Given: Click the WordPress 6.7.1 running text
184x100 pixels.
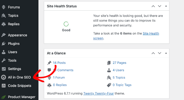Looking at the screenshot, I should tap(65, 93).
